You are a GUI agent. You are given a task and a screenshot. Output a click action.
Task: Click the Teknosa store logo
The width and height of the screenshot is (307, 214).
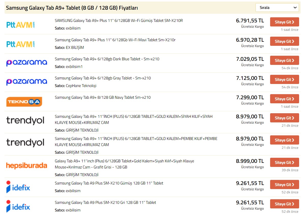pos(24,102)
